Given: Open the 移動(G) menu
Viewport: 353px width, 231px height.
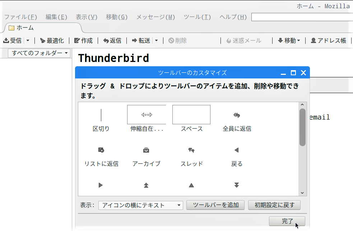Looking at the screenshot, I should pos(117,17).
